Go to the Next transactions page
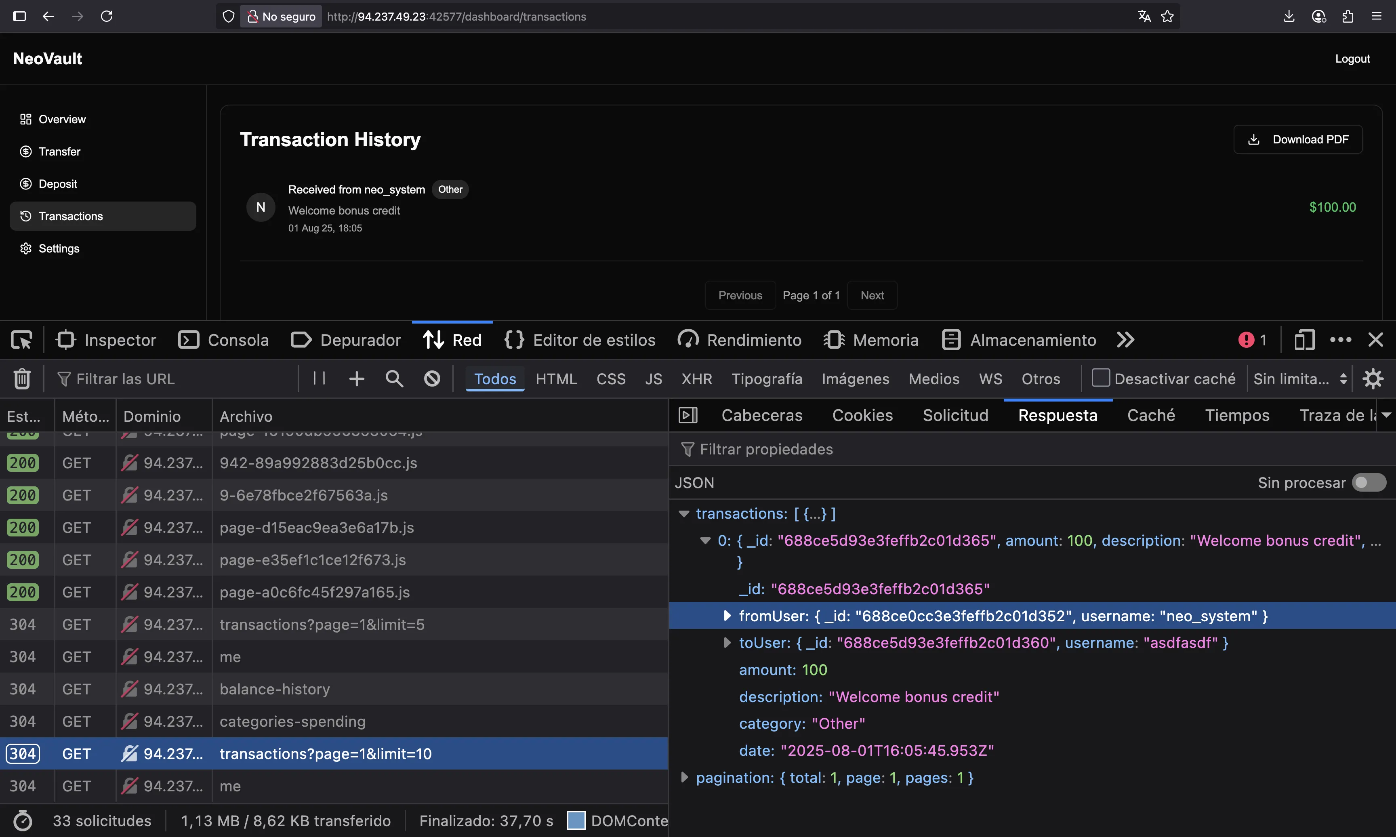Image resolution: width=1396 pixels, height=837 pixels. 872,296
